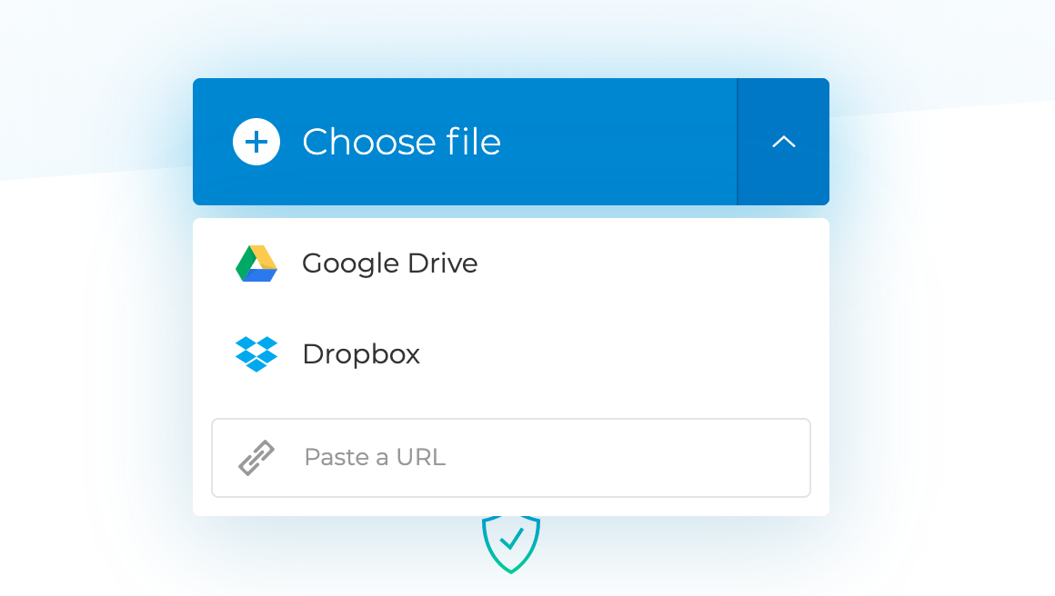1055x596 pixels.
Task: Click the "Choose file" text label
Action: pyautogui.click(x=401, y=142)
